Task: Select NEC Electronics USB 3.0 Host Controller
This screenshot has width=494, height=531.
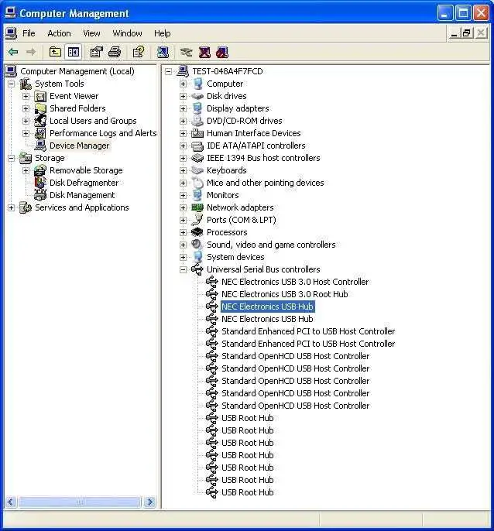Action: 295,282
